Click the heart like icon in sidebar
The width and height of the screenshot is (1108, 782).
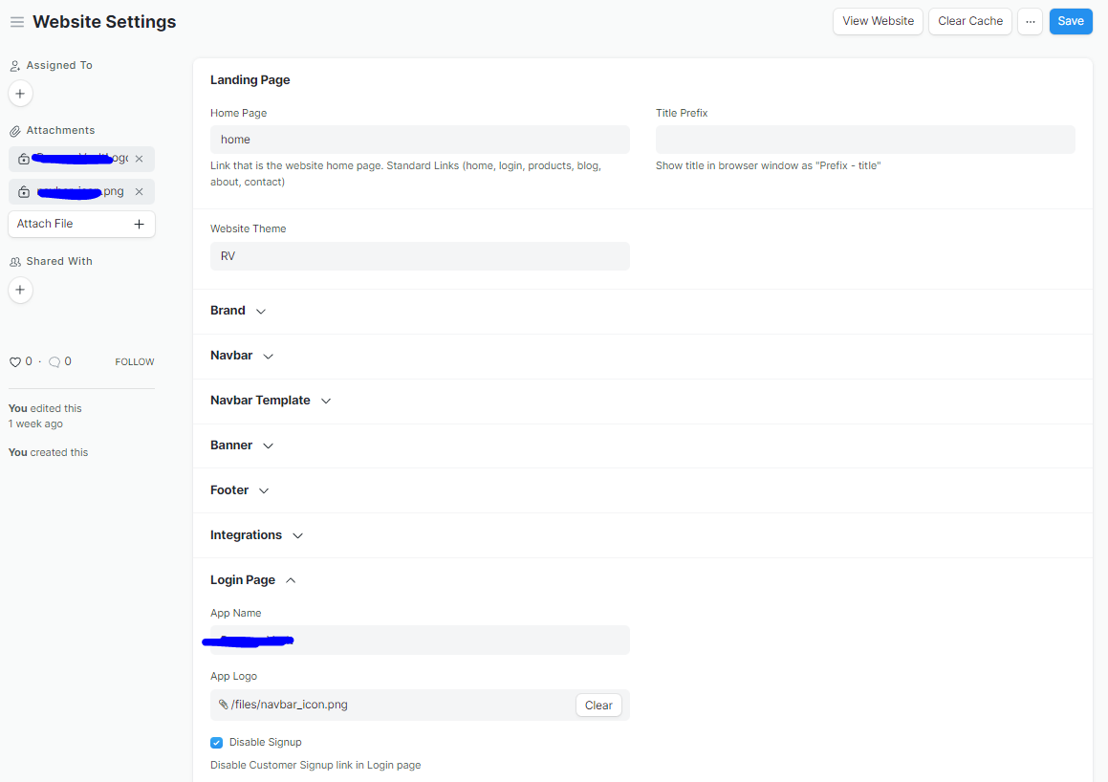(x=15, y=362)
